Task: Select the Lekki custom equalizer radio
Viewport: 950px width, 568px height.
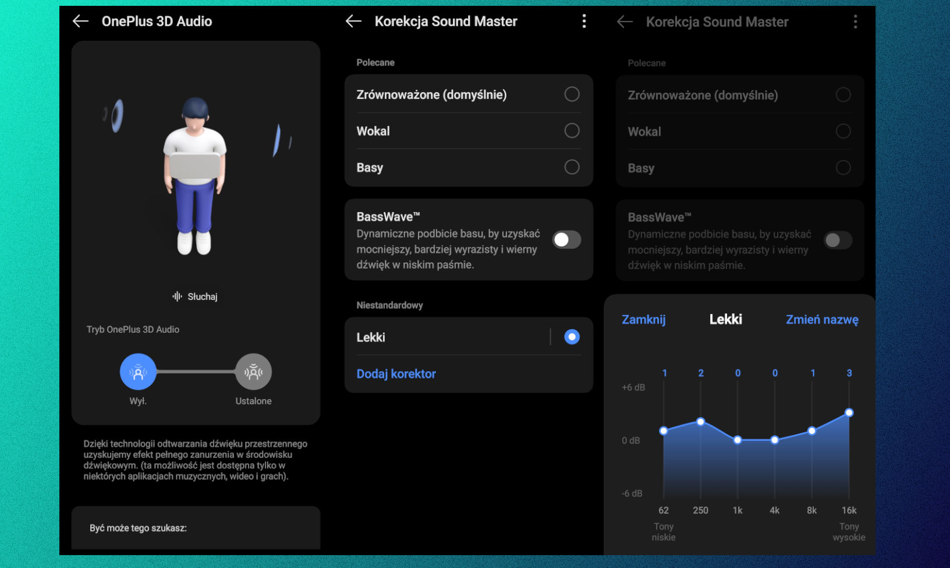Action: [x=572, y=337]
